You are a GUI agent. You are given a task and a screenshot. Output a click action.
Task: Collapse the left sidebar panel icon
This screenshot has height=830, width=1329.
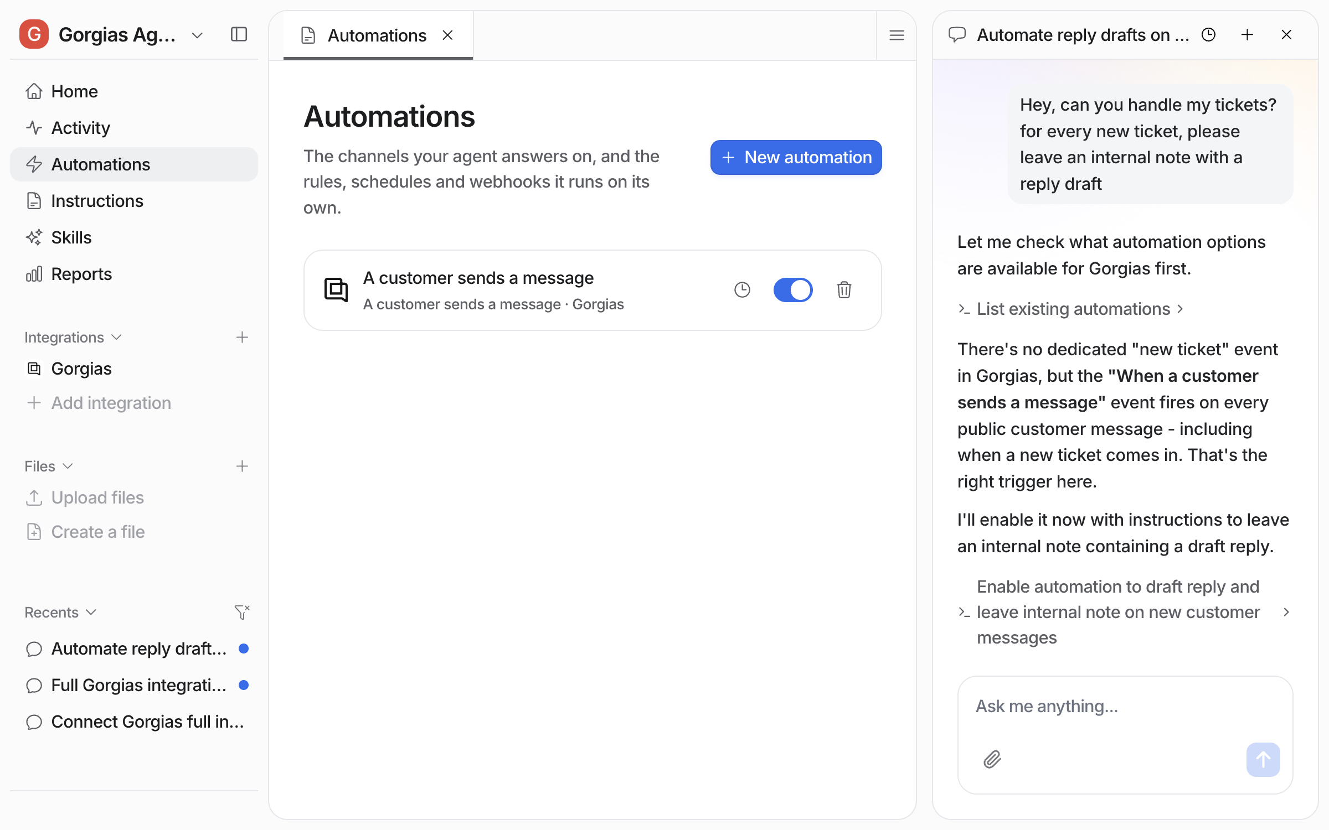point(239,34)
